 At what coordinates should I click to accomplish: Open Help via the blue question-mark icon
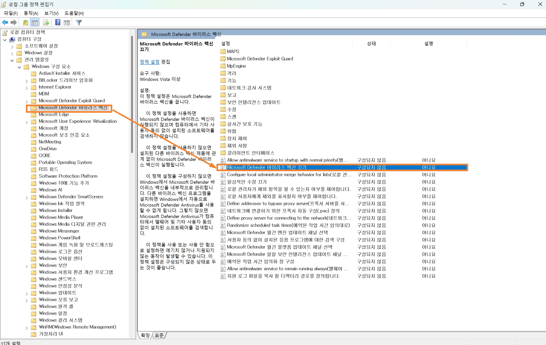click(58, 23)
